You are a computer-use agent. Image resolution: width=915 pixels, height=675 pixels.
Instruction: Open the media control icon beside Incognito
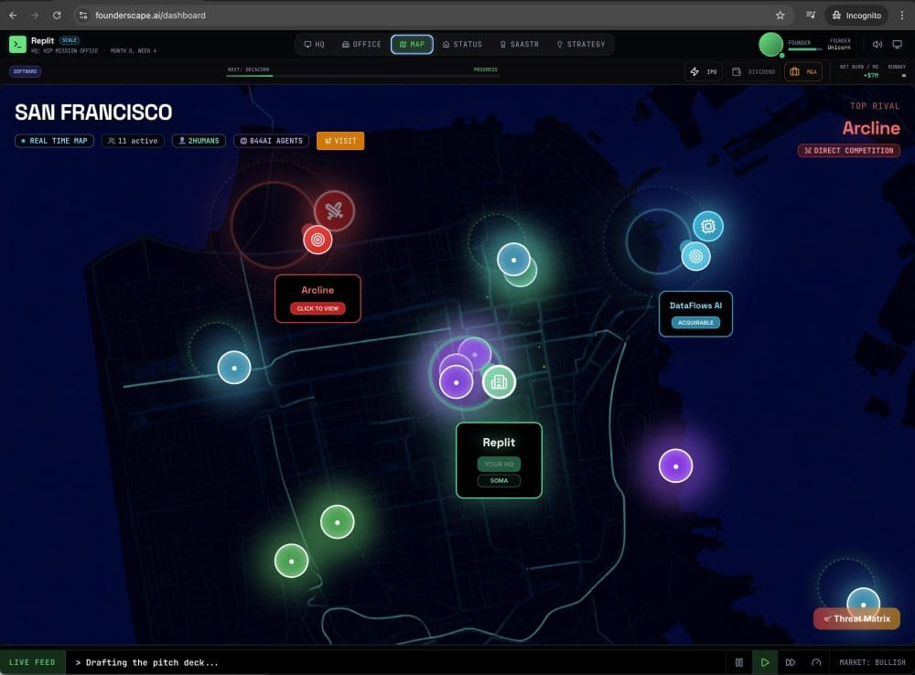pos(811,16)
